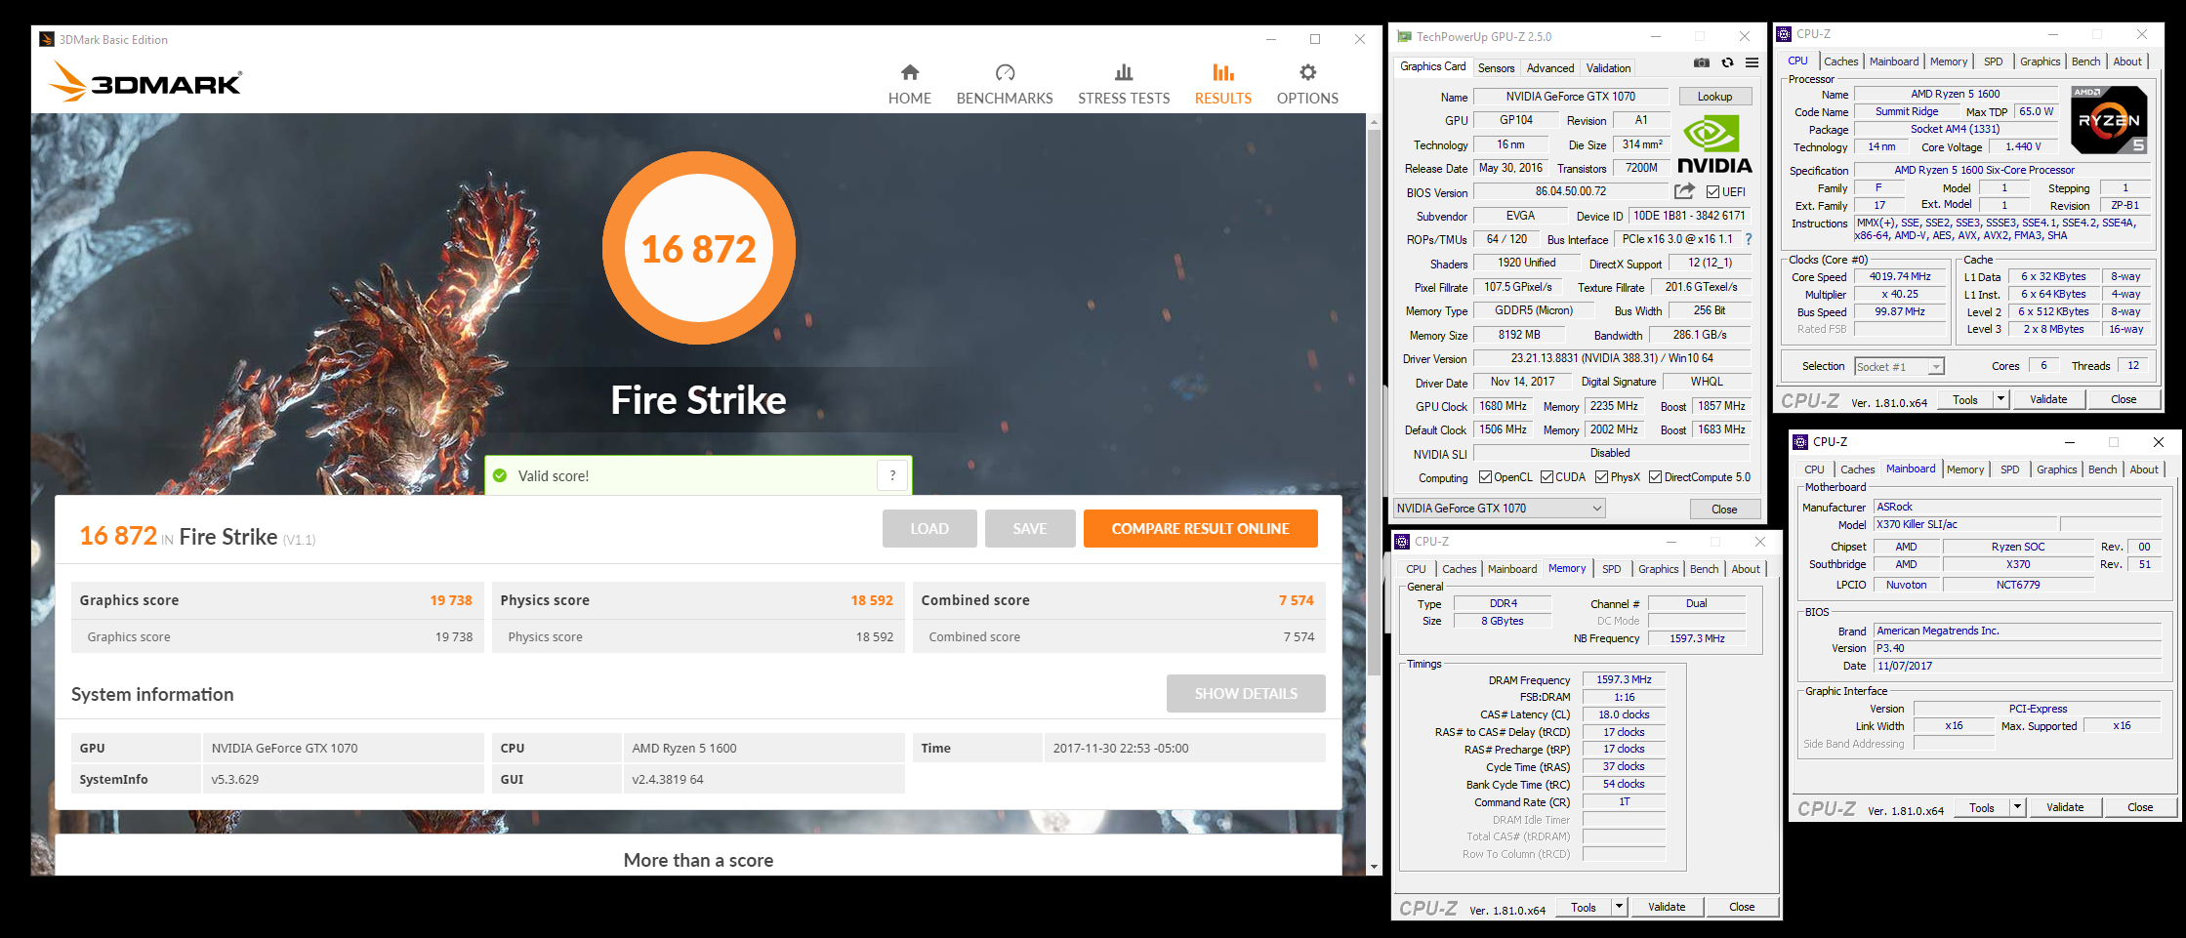This screenshot has width=2186, height=938.
Task: Toggle the UEFI checkbox in GPU-Z
Action: pyautogui.click(x=1713, y=192)
